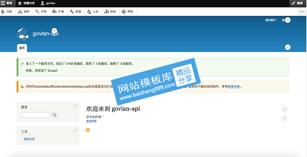Click the green checkmark status icon
Image resolution: width=307 pixels, height=157 pixels.
(22, 64)
